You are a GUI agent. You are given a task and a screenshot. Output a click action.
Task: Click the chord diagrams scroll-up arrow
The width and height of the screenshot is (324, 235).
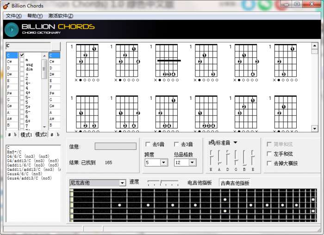pos(314,46)
